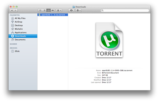Click the Michelin house icon
This screenshot has height=102, width=159.
(12, 29)
